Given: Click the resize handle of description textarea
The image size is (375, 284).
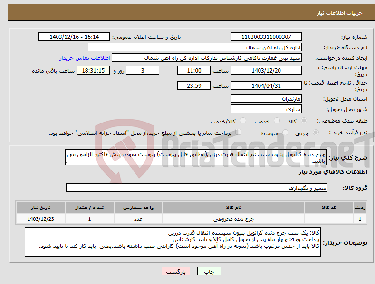Looking at the screenshot, I should click(x=68, y=162).
